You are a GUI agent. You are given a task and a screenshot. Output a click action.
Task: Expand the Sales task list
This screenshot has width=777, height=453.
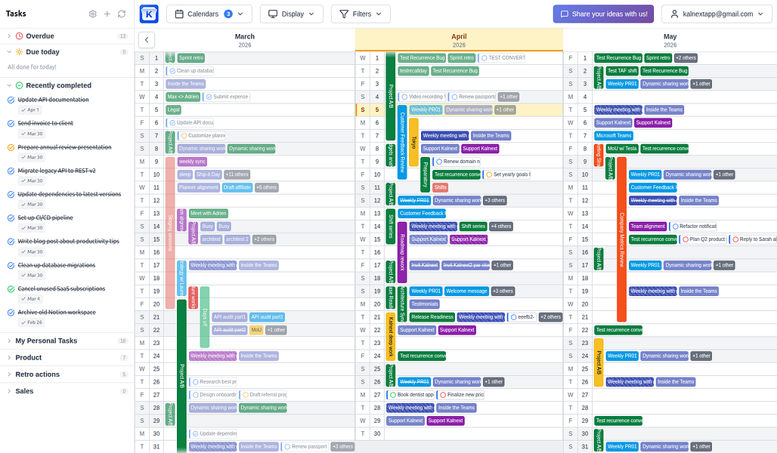pos(9,391)
